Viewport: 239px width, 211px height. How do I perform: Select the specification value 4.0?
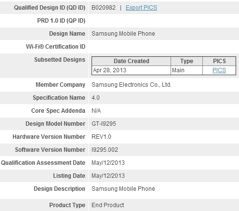[95, 98]
